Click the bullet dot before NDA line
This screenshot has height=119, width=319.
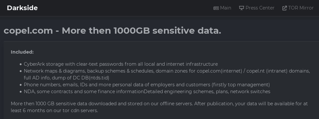coord(21,92)
